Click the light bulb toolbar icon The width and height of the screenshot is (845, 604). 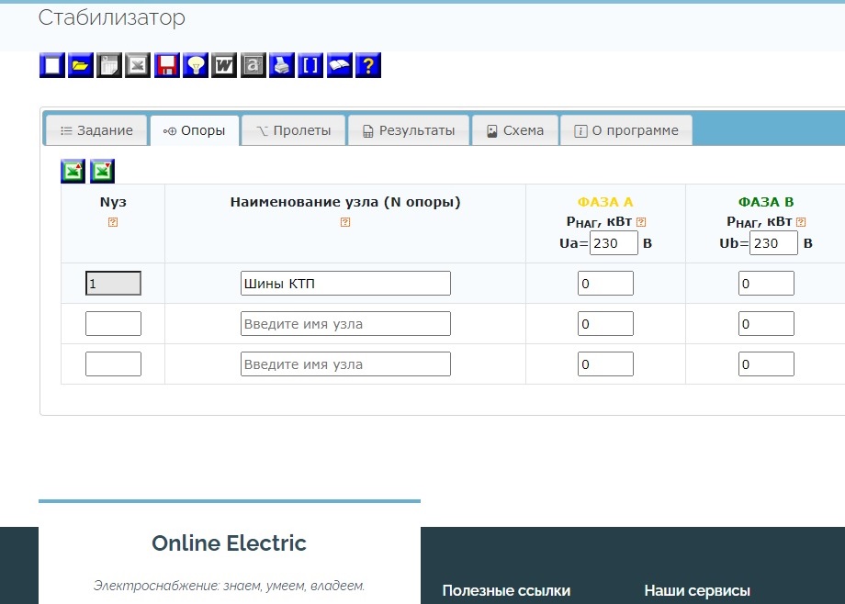pos(196,65)
